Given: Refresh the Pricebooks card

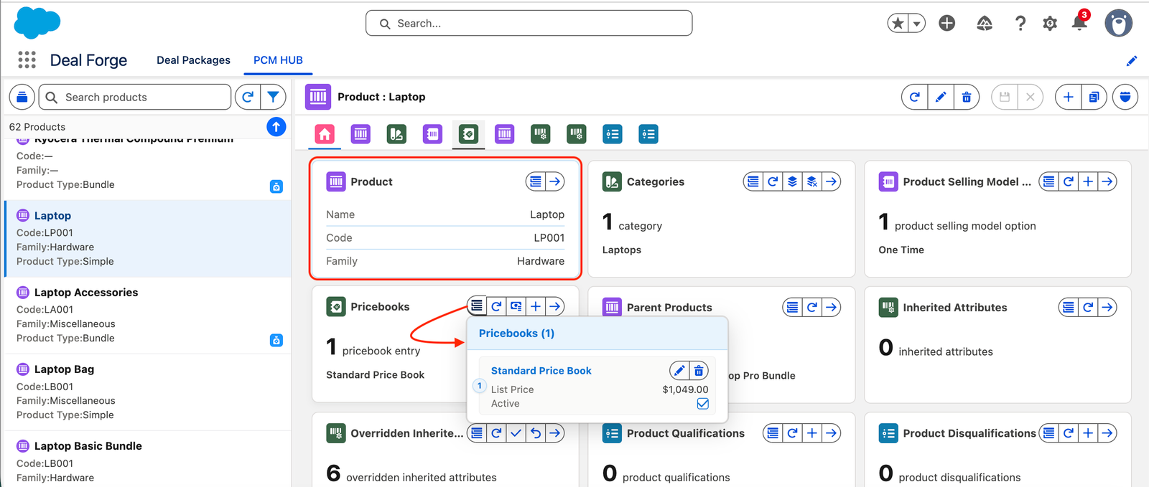Looking at the screenshot, I should [496, 306].
